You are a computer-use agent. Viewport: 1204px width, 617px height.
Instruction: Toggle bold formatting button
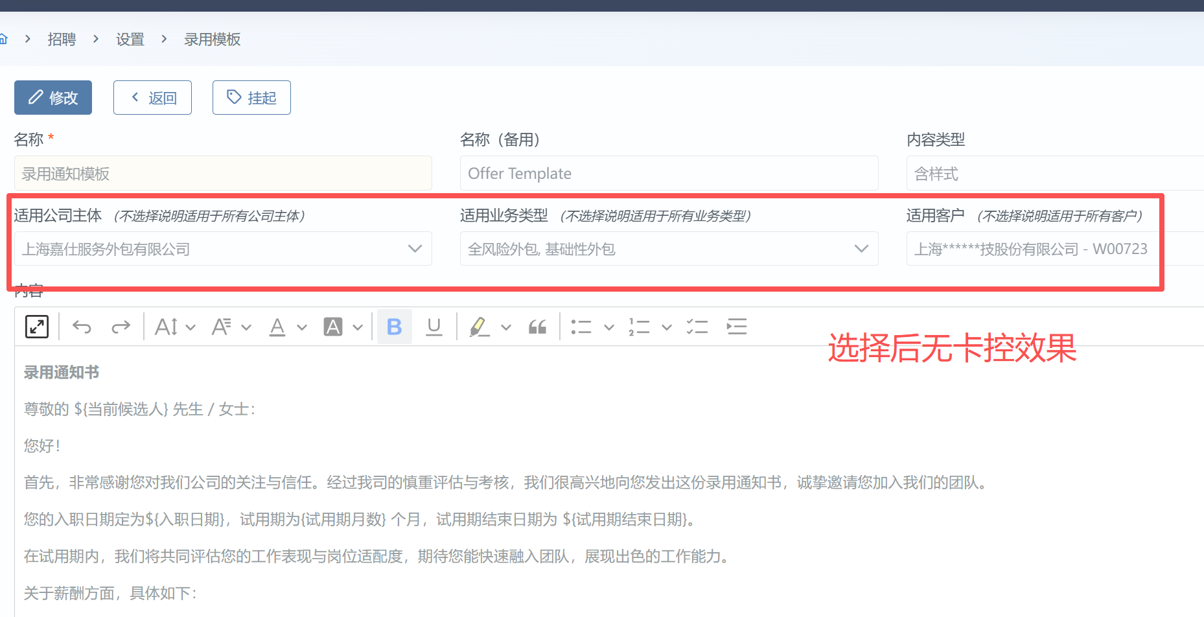394,327
